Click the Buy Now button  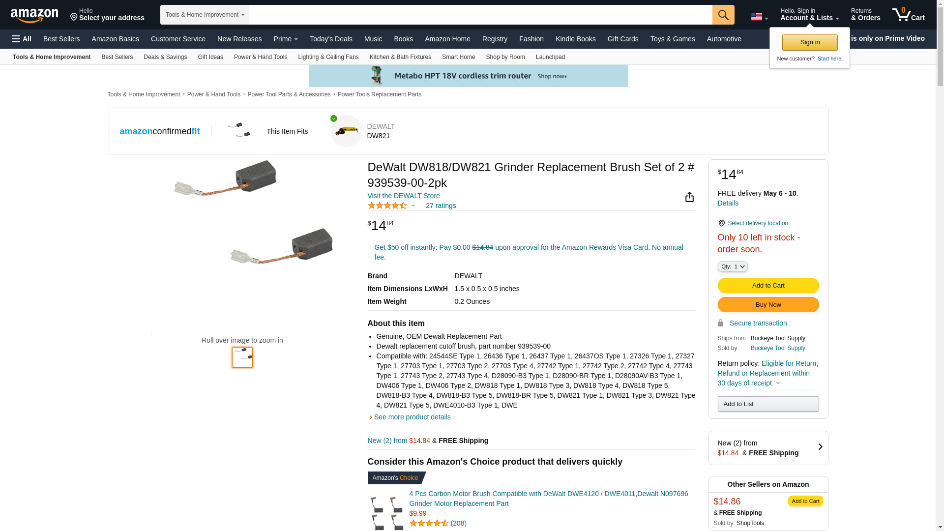coord(768,305)
